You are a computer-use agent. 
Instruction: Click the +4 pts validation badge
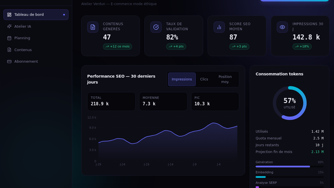click(176, 47)
